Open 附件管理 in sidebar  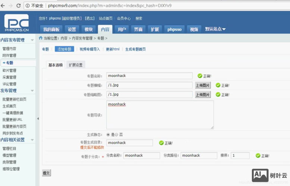pos(9,55)
